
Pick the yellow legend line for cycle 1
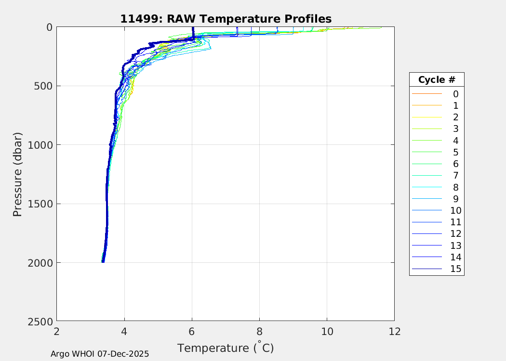426,105
